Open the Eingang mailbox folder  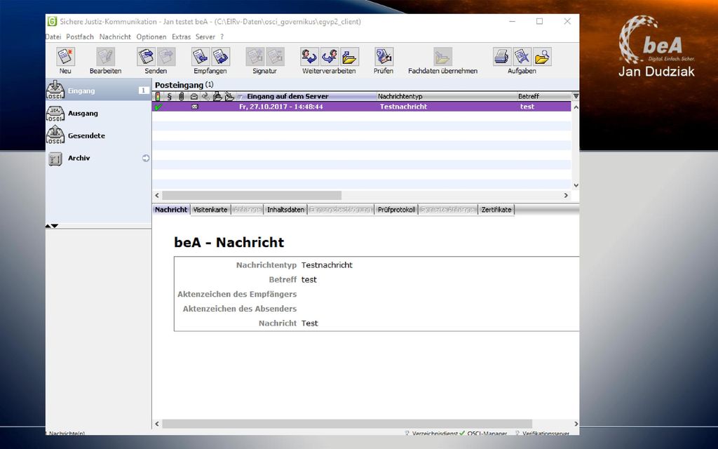[x=98, y=91]
